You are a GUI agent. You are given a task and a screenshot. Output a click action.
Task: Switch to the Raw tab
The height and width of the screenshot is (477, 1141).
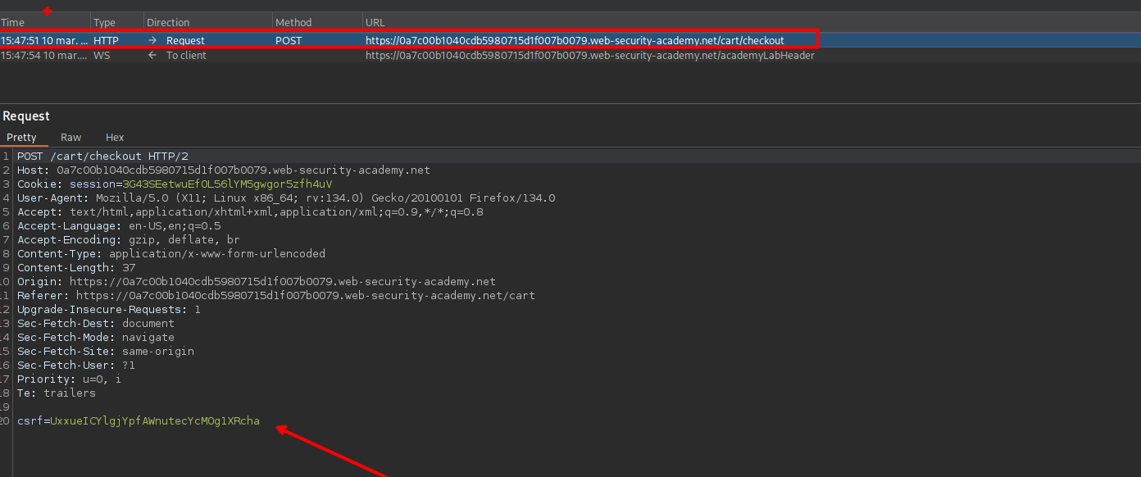tap(71, 138)
